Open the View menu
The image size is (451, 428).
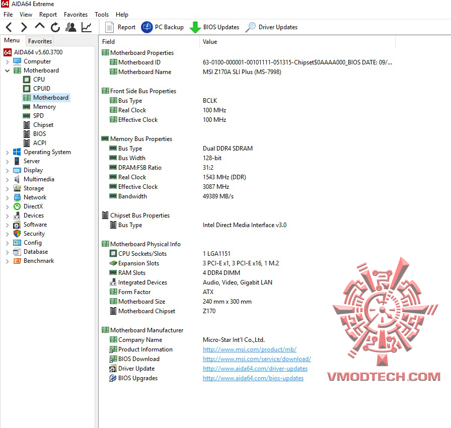[26, 15]
